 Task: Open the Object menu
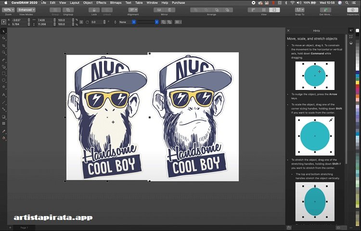point(88,3)
